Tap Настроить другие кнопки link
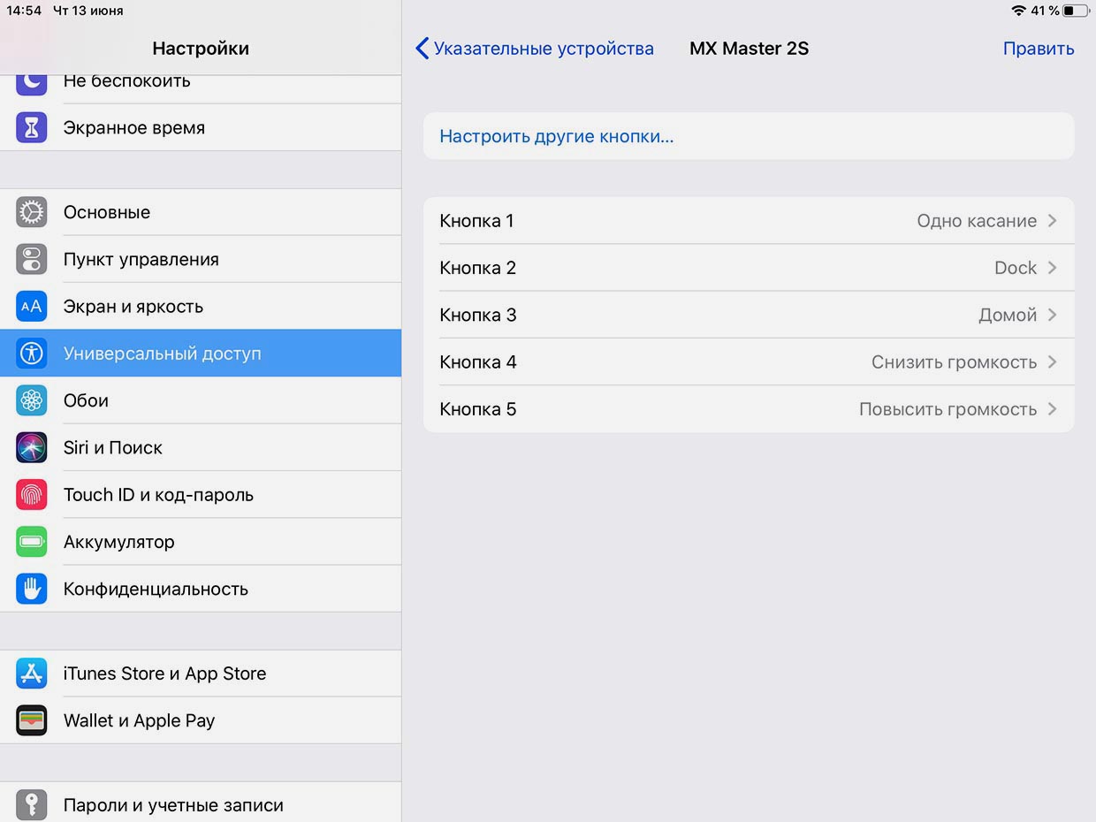1096x822 pixels. tap(556, 136)
